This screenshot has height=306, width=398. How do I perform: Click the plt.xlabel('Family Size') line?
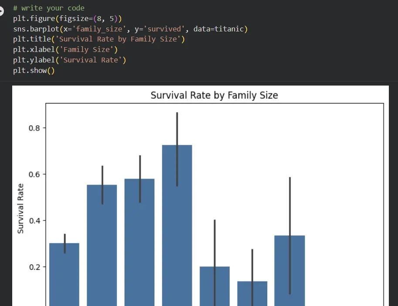point(65,50)
